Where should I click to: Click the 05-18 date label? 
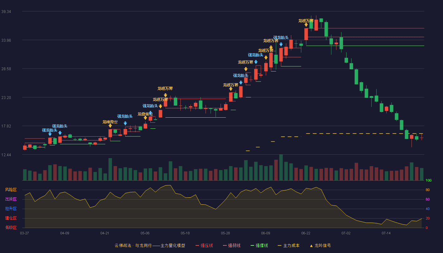[x=185, y=233]
